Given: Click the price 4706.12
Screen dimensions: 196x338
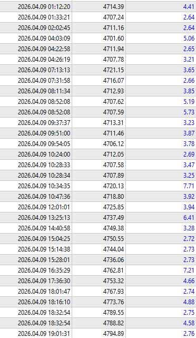Looking at the screenshot, I should pos(113,144).
